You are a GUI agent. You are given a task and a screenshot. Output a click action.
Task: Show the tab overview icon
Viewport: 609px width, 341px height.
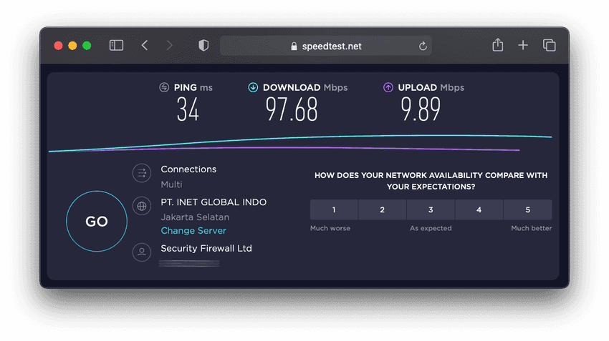tap(550, 46)
